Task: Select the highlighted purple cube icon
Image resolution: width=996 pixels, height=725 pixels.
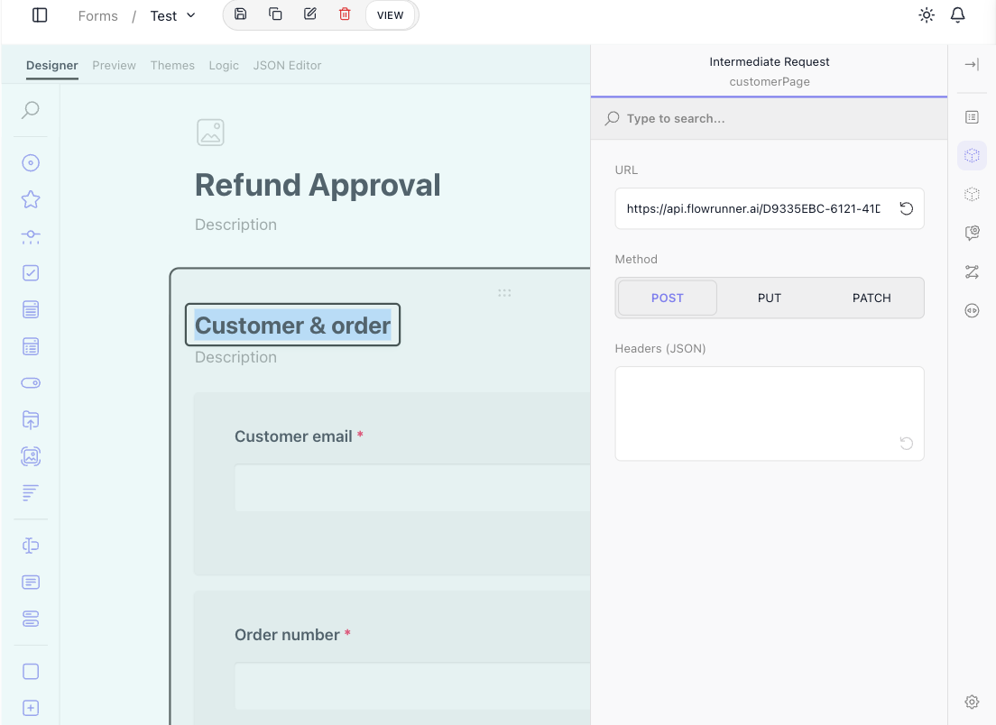Action: tap(972, 155)
